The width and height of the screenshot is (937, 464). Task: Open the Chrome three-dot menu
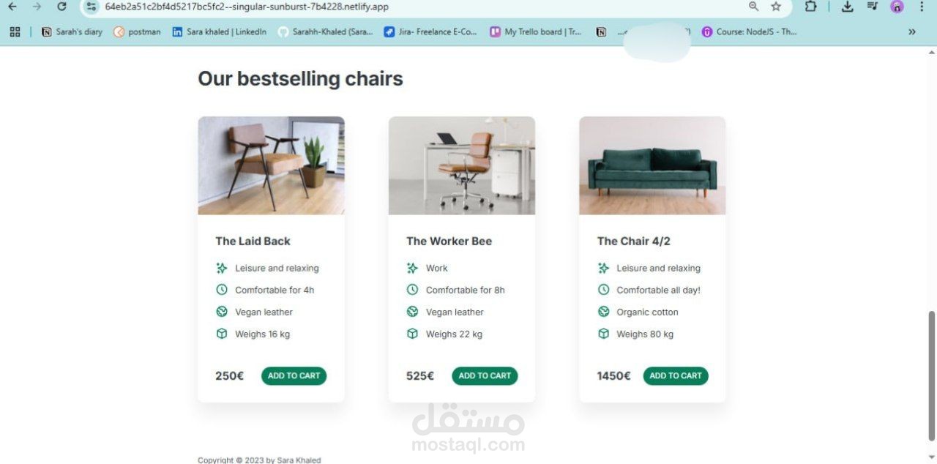click(922, 7)
